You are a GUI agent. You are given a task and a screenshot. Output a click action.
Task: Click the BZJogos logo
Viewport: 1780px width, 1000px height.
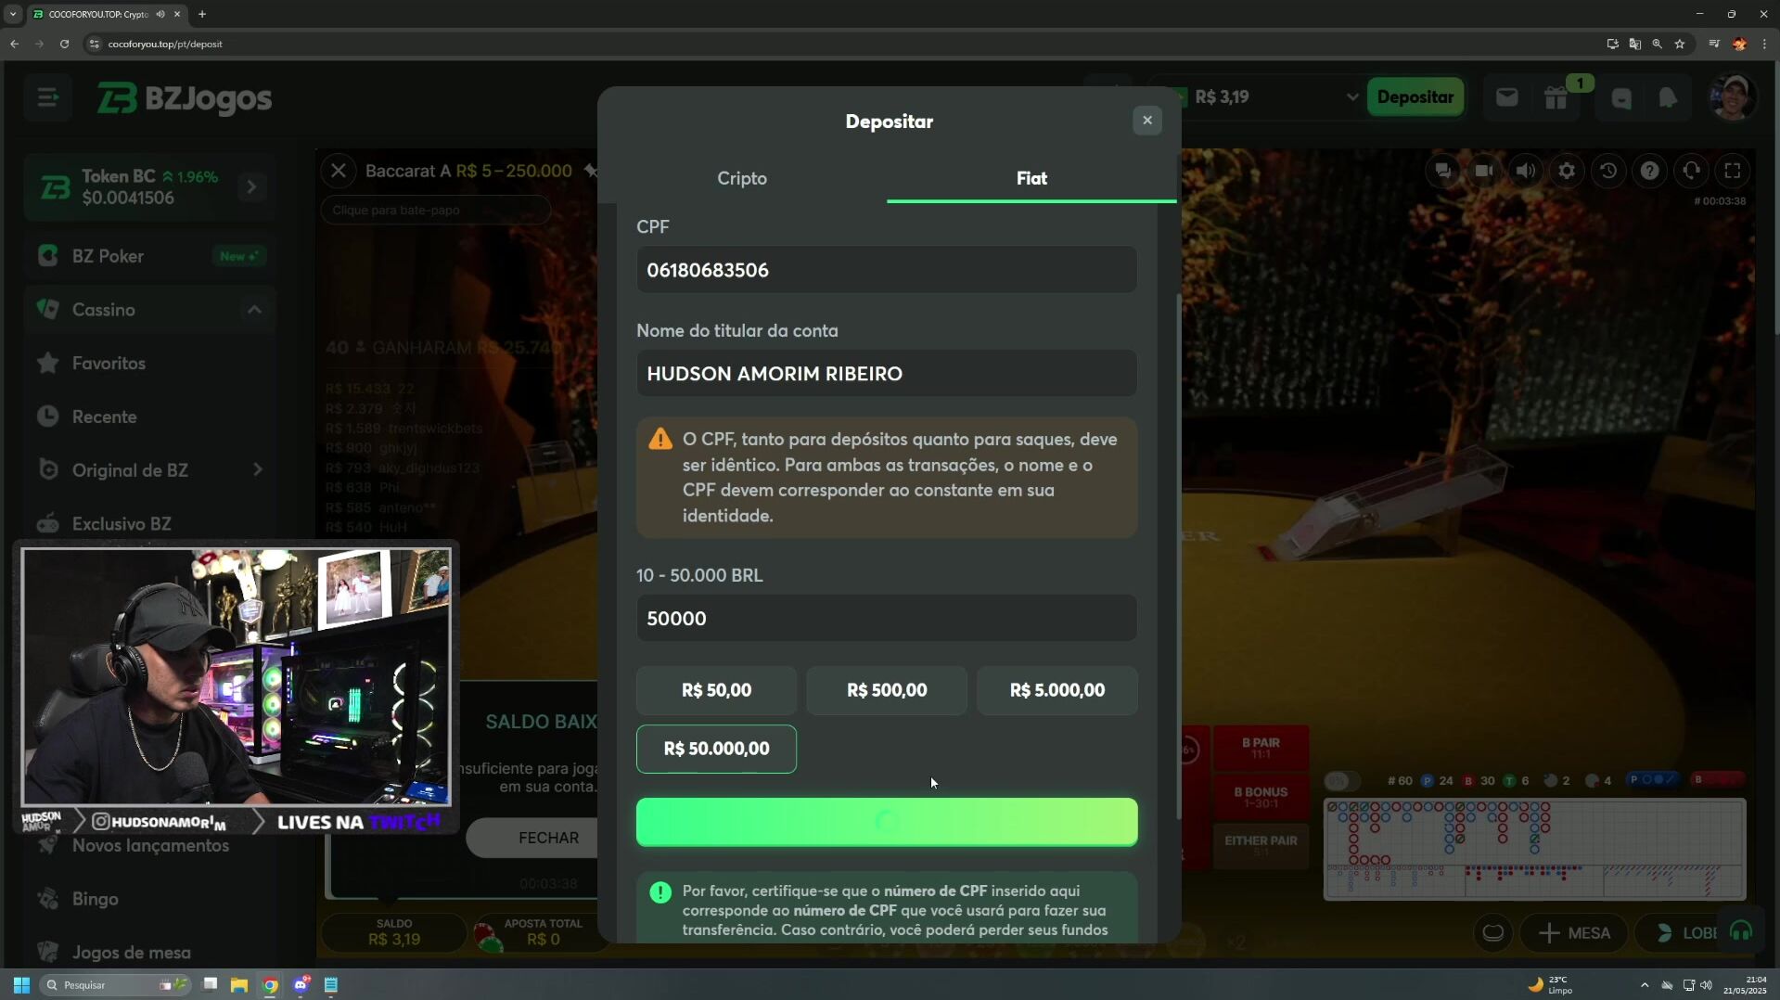tap(185, 98)
